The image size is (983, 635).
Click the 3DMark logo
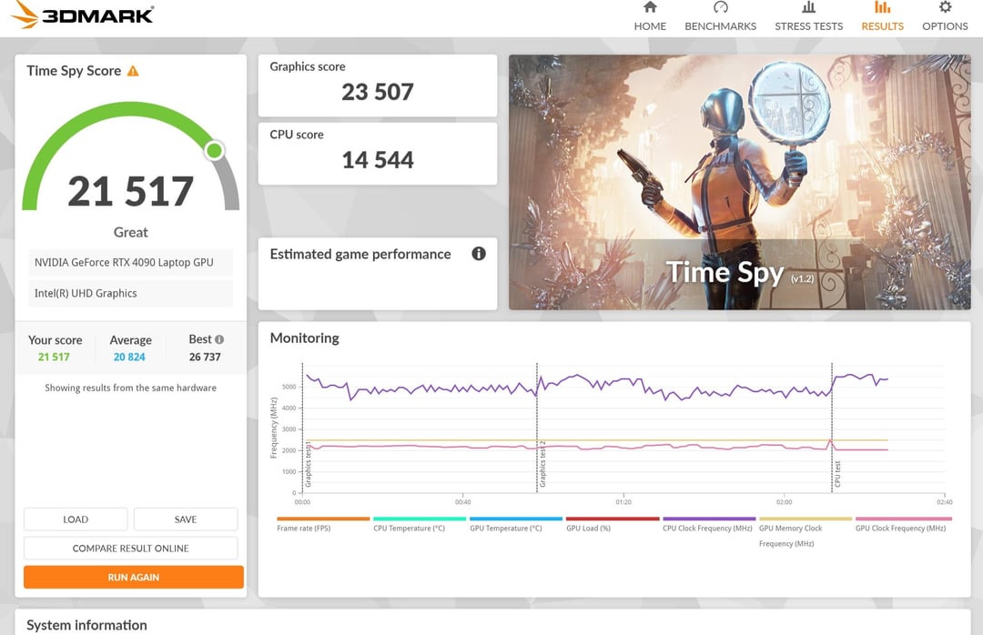tap(82, 15)
